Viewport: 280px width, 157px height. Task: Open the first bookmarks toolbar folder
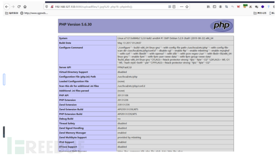point(12,13)
